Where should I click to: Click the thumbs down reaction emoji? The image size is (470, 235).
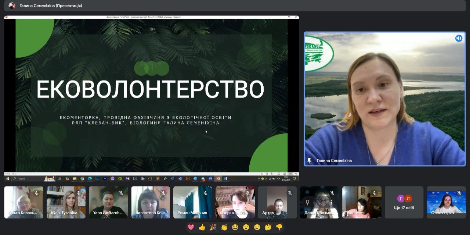[279, 227]
